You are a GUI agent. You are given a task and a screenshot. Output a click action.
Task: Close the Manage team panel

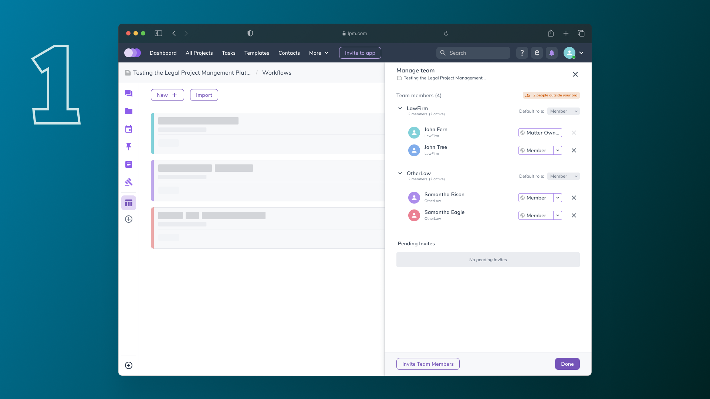point(575,74)
